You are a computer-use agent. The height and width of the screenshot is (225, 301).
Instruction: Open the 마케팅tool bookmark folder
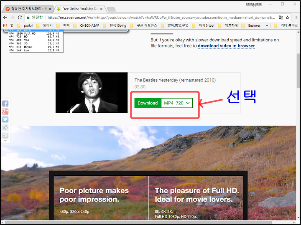point(204,25)
